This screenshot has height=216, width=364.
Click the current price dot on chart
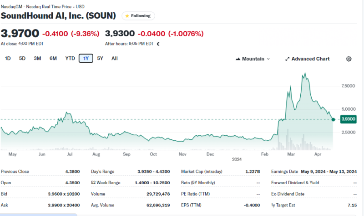334,119
